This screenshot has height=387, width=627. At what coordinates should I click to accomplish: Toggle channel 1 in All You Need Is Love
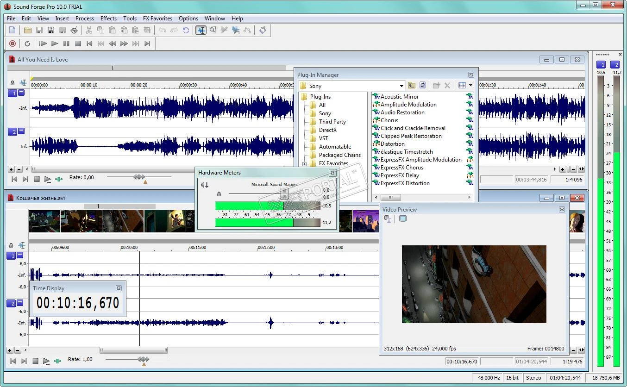point(13,94)
